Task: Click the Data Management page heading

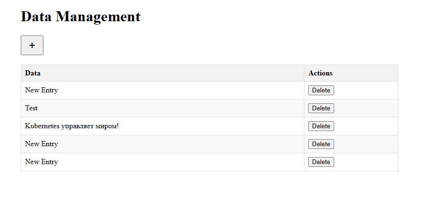Action: tap(81, 17)
